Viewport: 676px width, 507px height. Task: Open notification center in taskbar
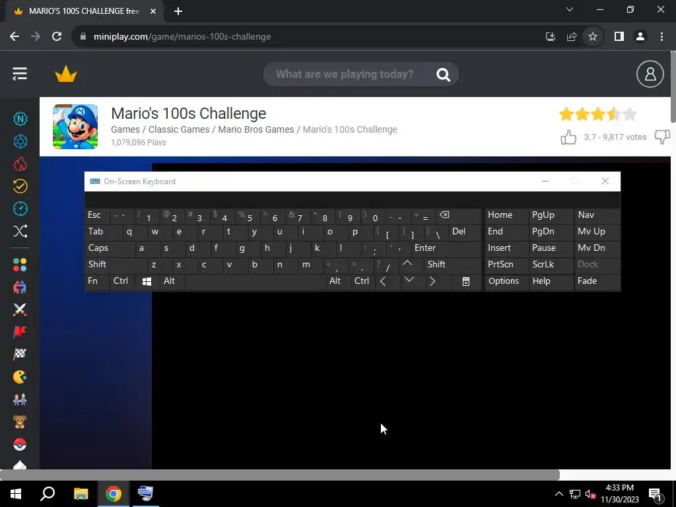[655, 494]
